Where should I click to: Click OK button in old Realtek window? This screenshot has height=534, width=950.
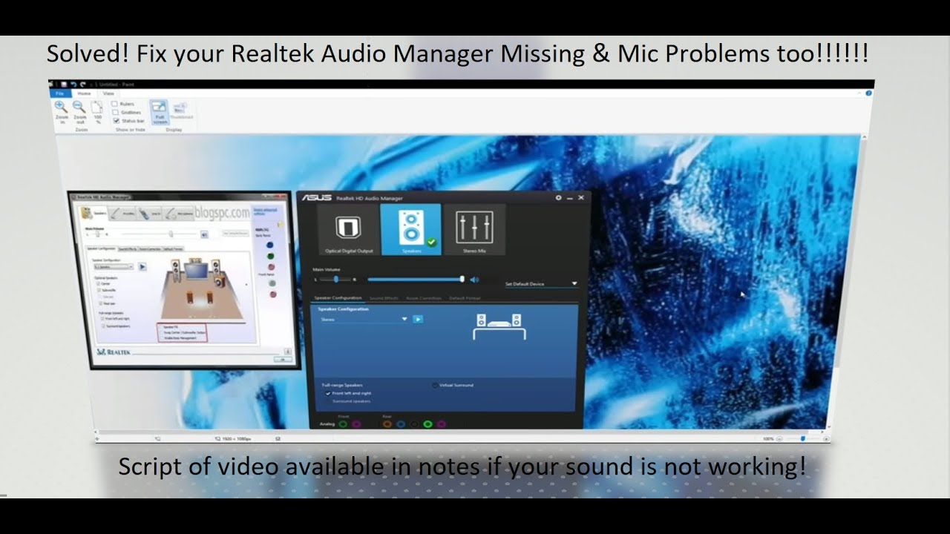point(282,359)
